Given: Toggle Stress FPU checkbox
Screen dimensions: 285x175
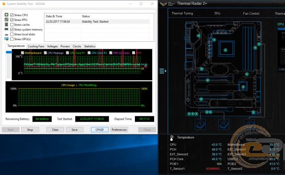Looking at the screenshot, I should pyautogui.click(x=12, y=20).
